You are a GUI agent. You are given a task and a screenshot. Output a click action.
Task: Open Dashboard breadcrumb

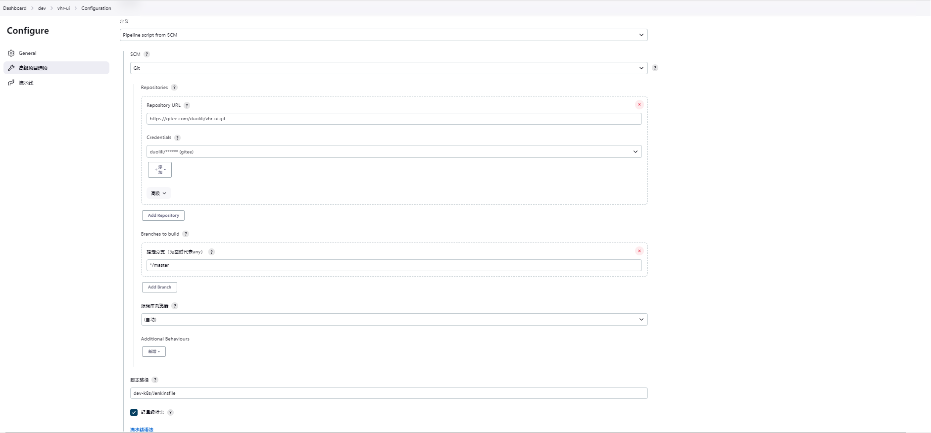pyautogui.click(x=15, y=8)
